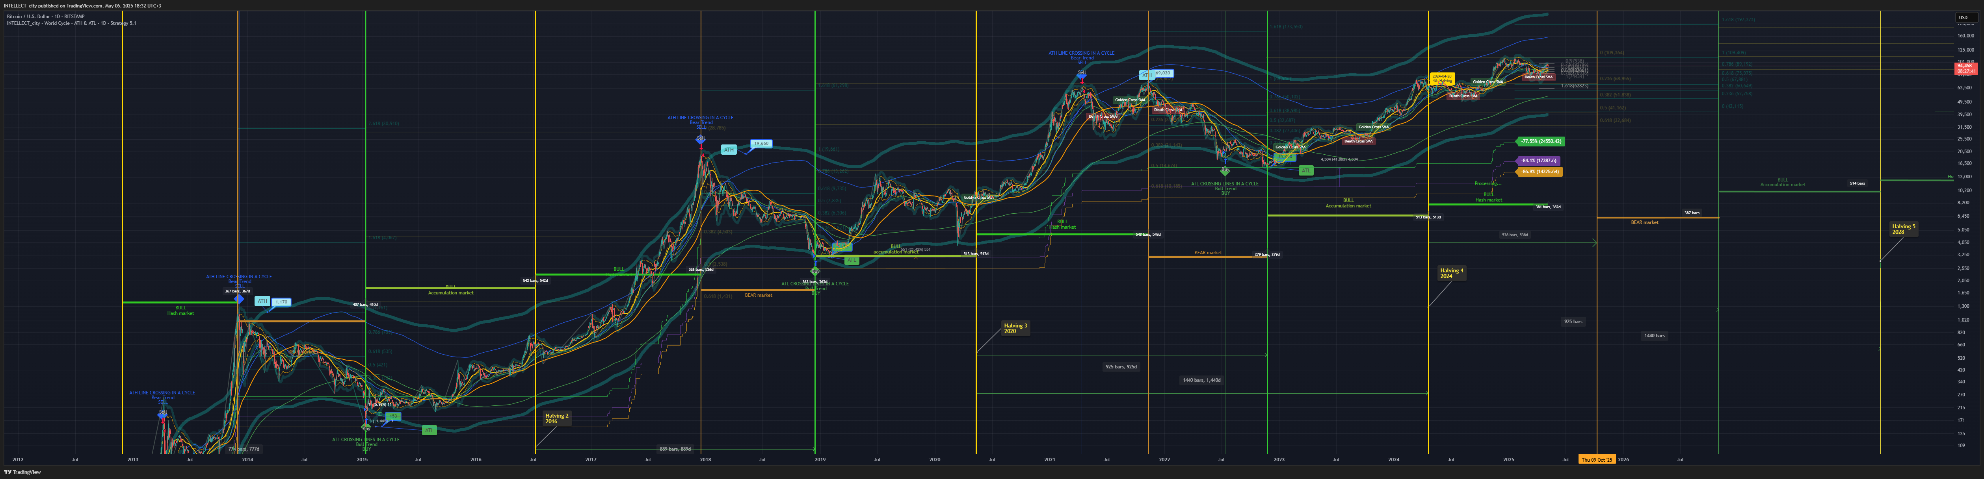Select the purple -84.1% (17387.6) label
1984x479 pixels.
click(x=1538, y=161)
